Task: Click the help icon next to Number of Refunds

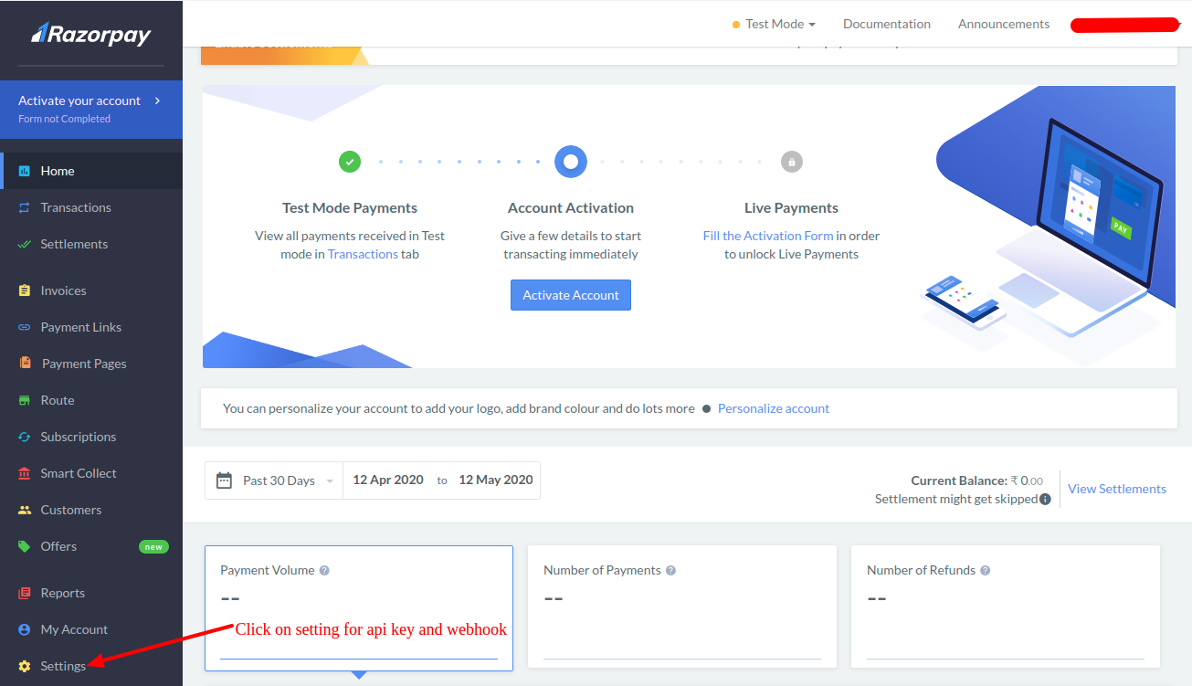Action: pyautogui.click(x=985, y=570)
